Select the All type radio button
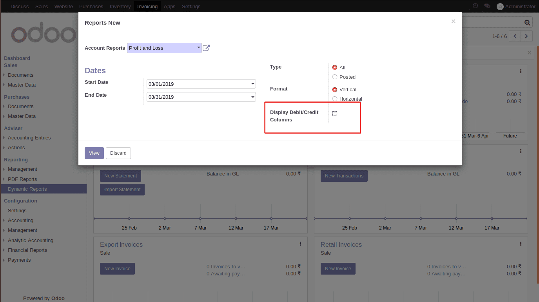This screenshot has height=302, width=539. point(335,67)
